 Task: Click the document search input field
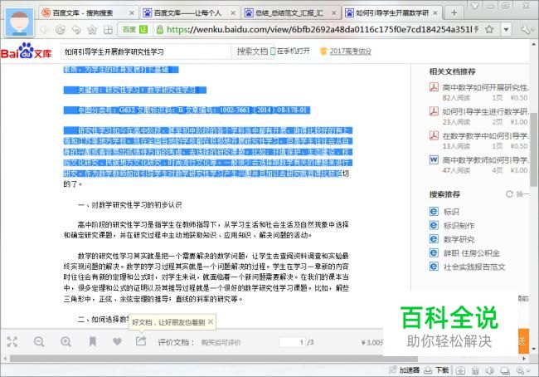tap(146, 51)
